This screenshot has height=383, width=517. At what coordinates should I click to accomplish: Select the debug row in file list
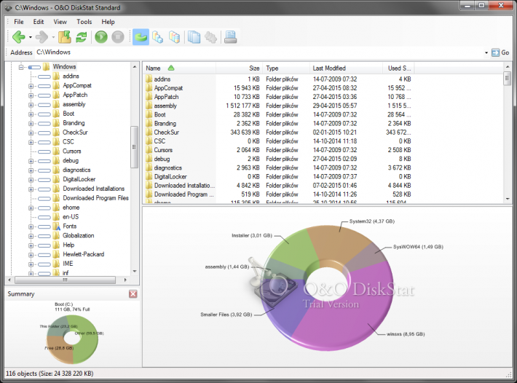[279, 159]
